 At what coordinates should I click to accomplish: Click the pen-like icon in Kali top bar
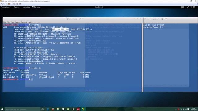coord(188,7)
